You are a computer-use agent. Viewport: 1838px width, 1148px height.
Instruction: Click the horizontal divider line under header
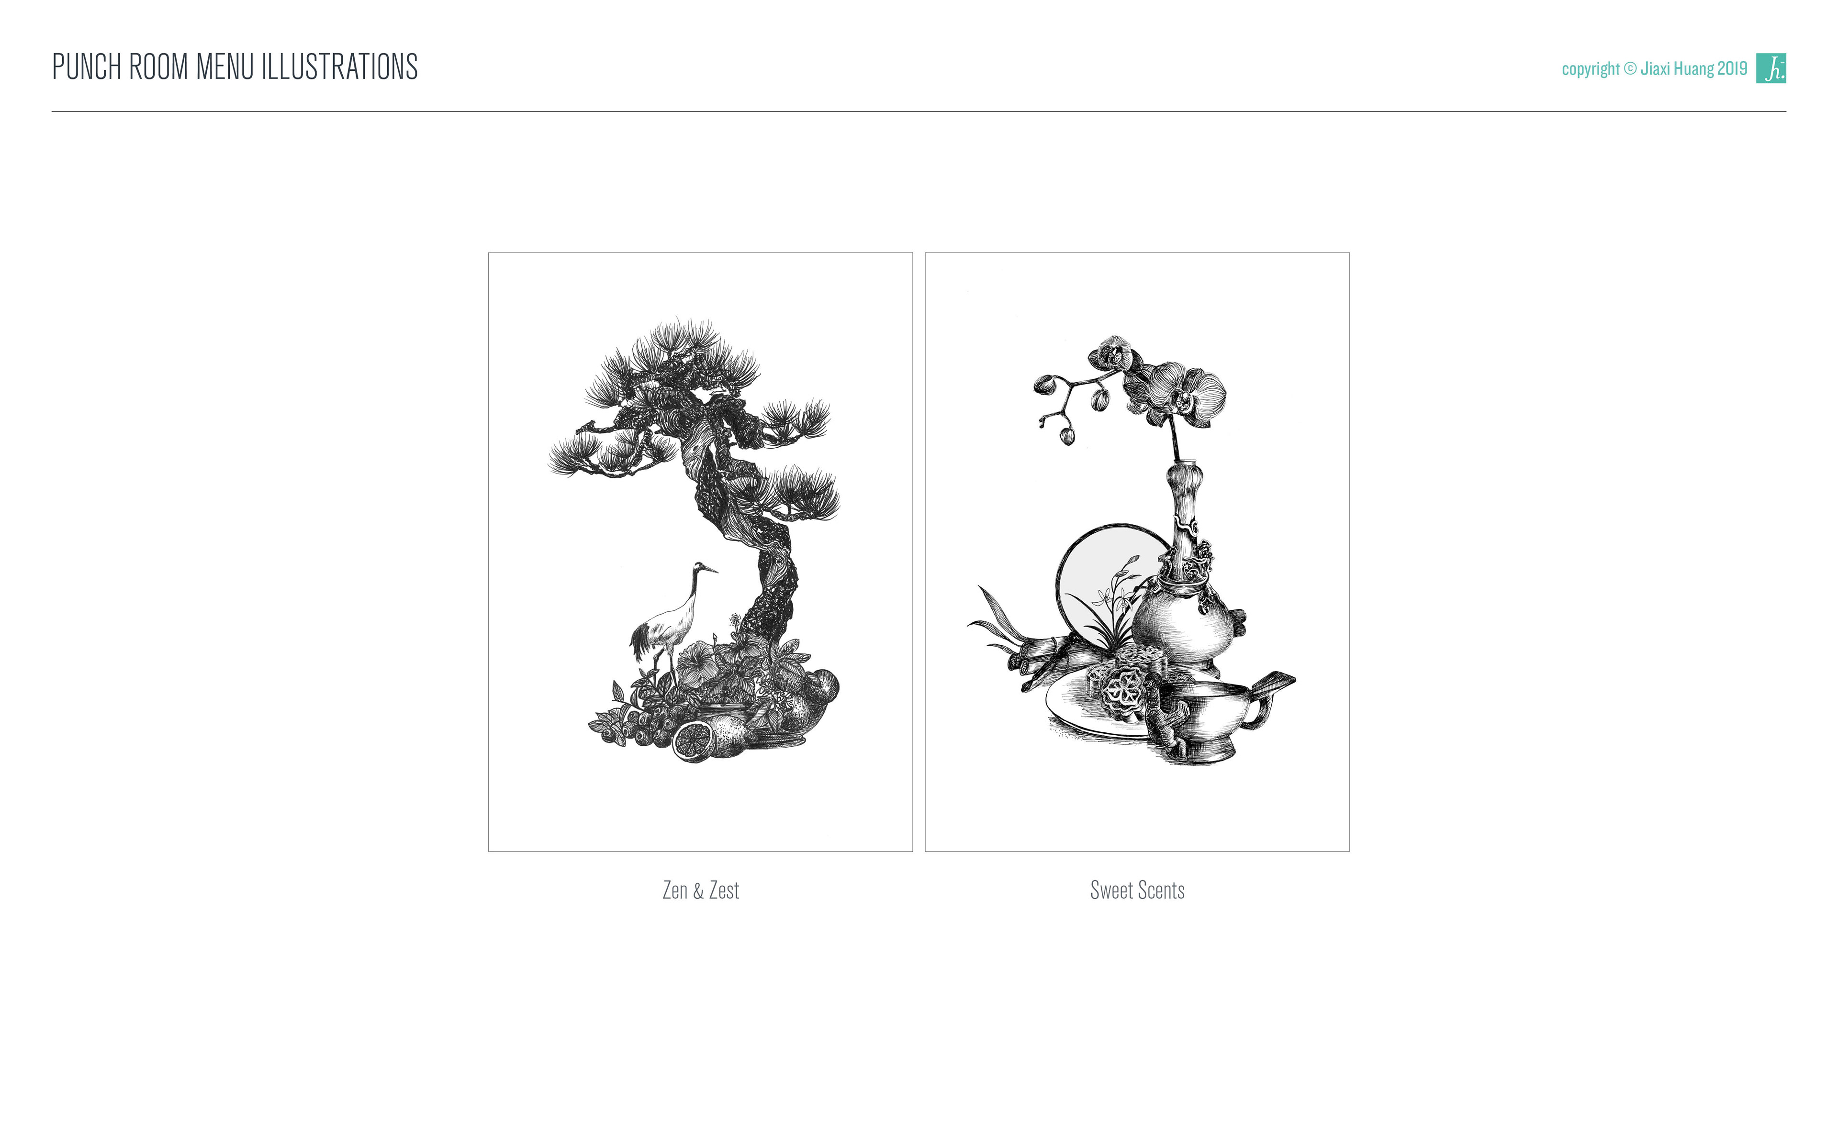pos(919,111)
